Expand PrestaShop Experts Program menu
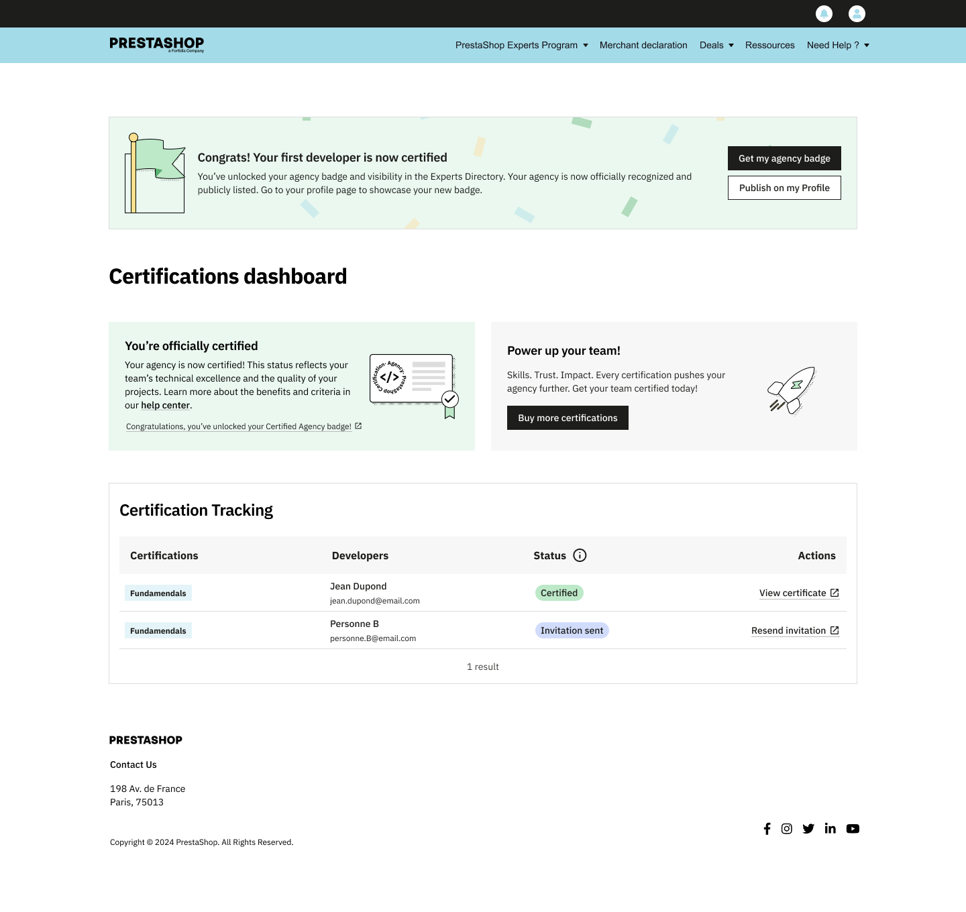 pyautogui.click(x=522, y=45)
